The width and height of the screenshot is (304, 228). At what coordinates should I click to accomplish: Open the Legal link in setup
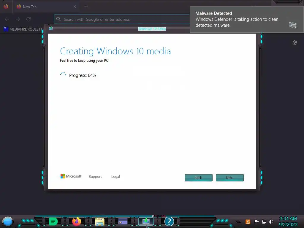coord(115,176)
